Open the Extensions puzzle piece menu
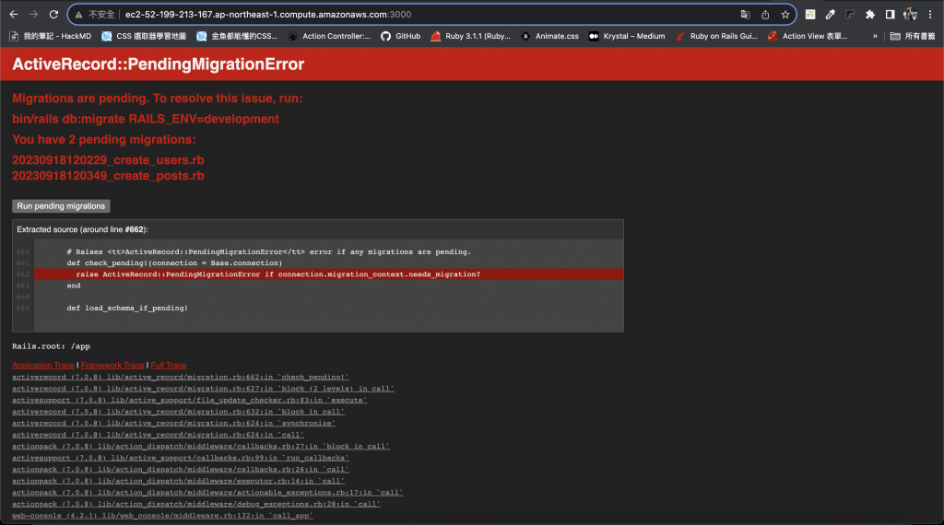 point(870,15)
